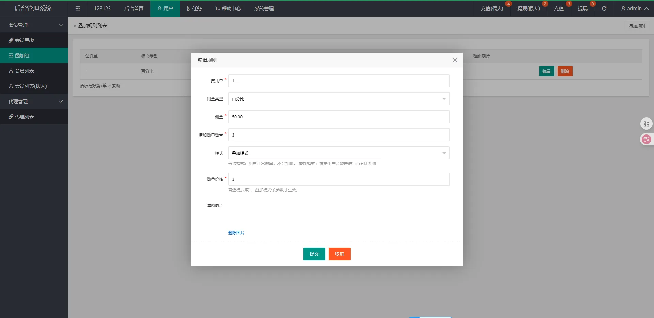654x318 pixels.
Task: Switch to the 任务 top navigation tab
Action: pos(194,9)
